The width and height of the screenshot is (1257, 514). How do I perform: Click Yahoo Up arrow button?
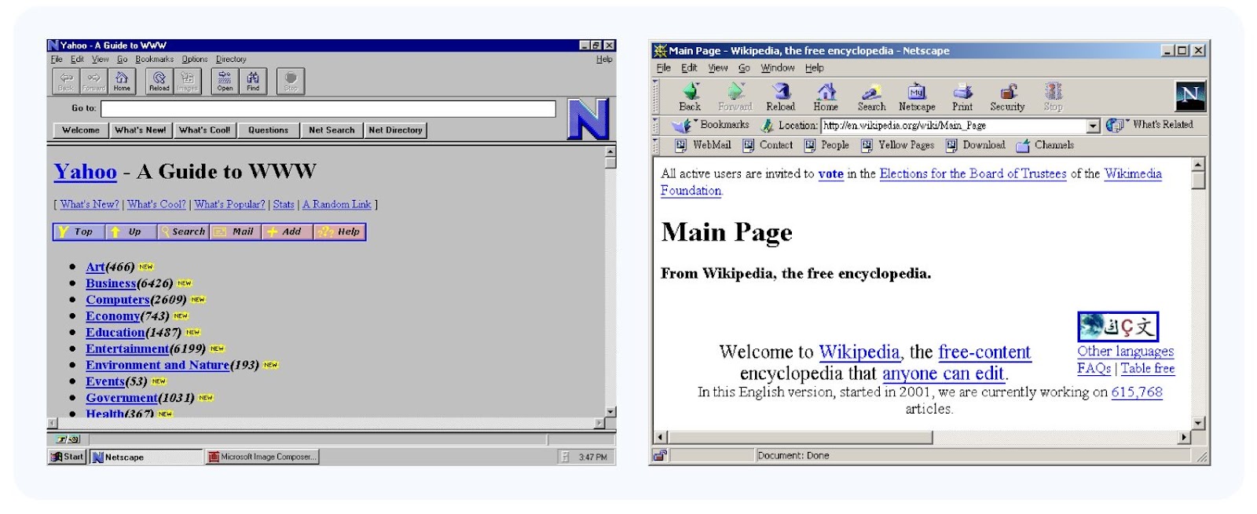coord(130,231)
